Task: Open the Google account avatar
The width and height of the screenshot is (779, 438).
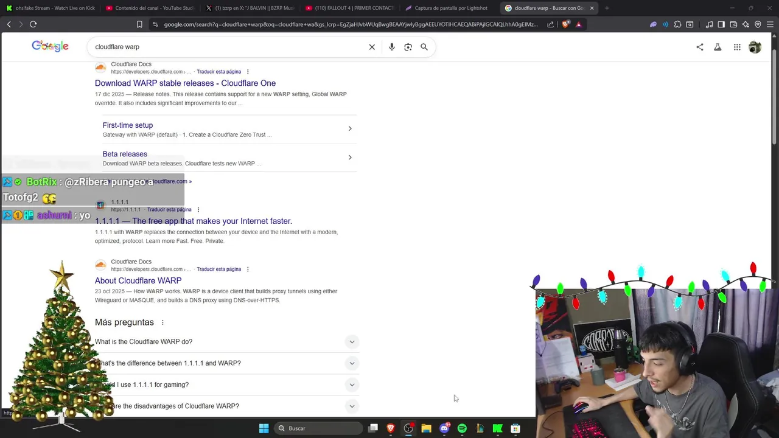Action: [x=755, y=47]
